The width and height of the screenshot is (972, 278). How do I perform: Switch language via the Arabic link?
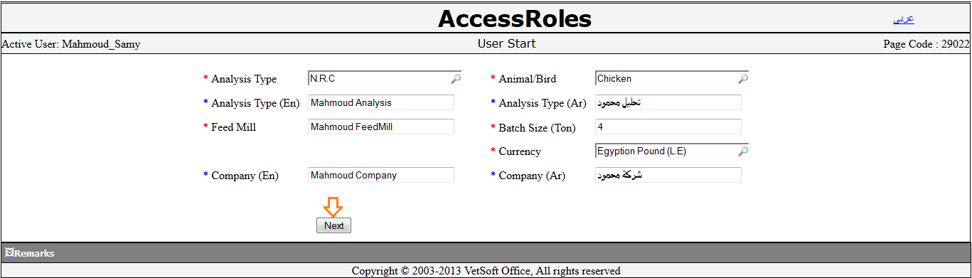(x=903, y=19)
